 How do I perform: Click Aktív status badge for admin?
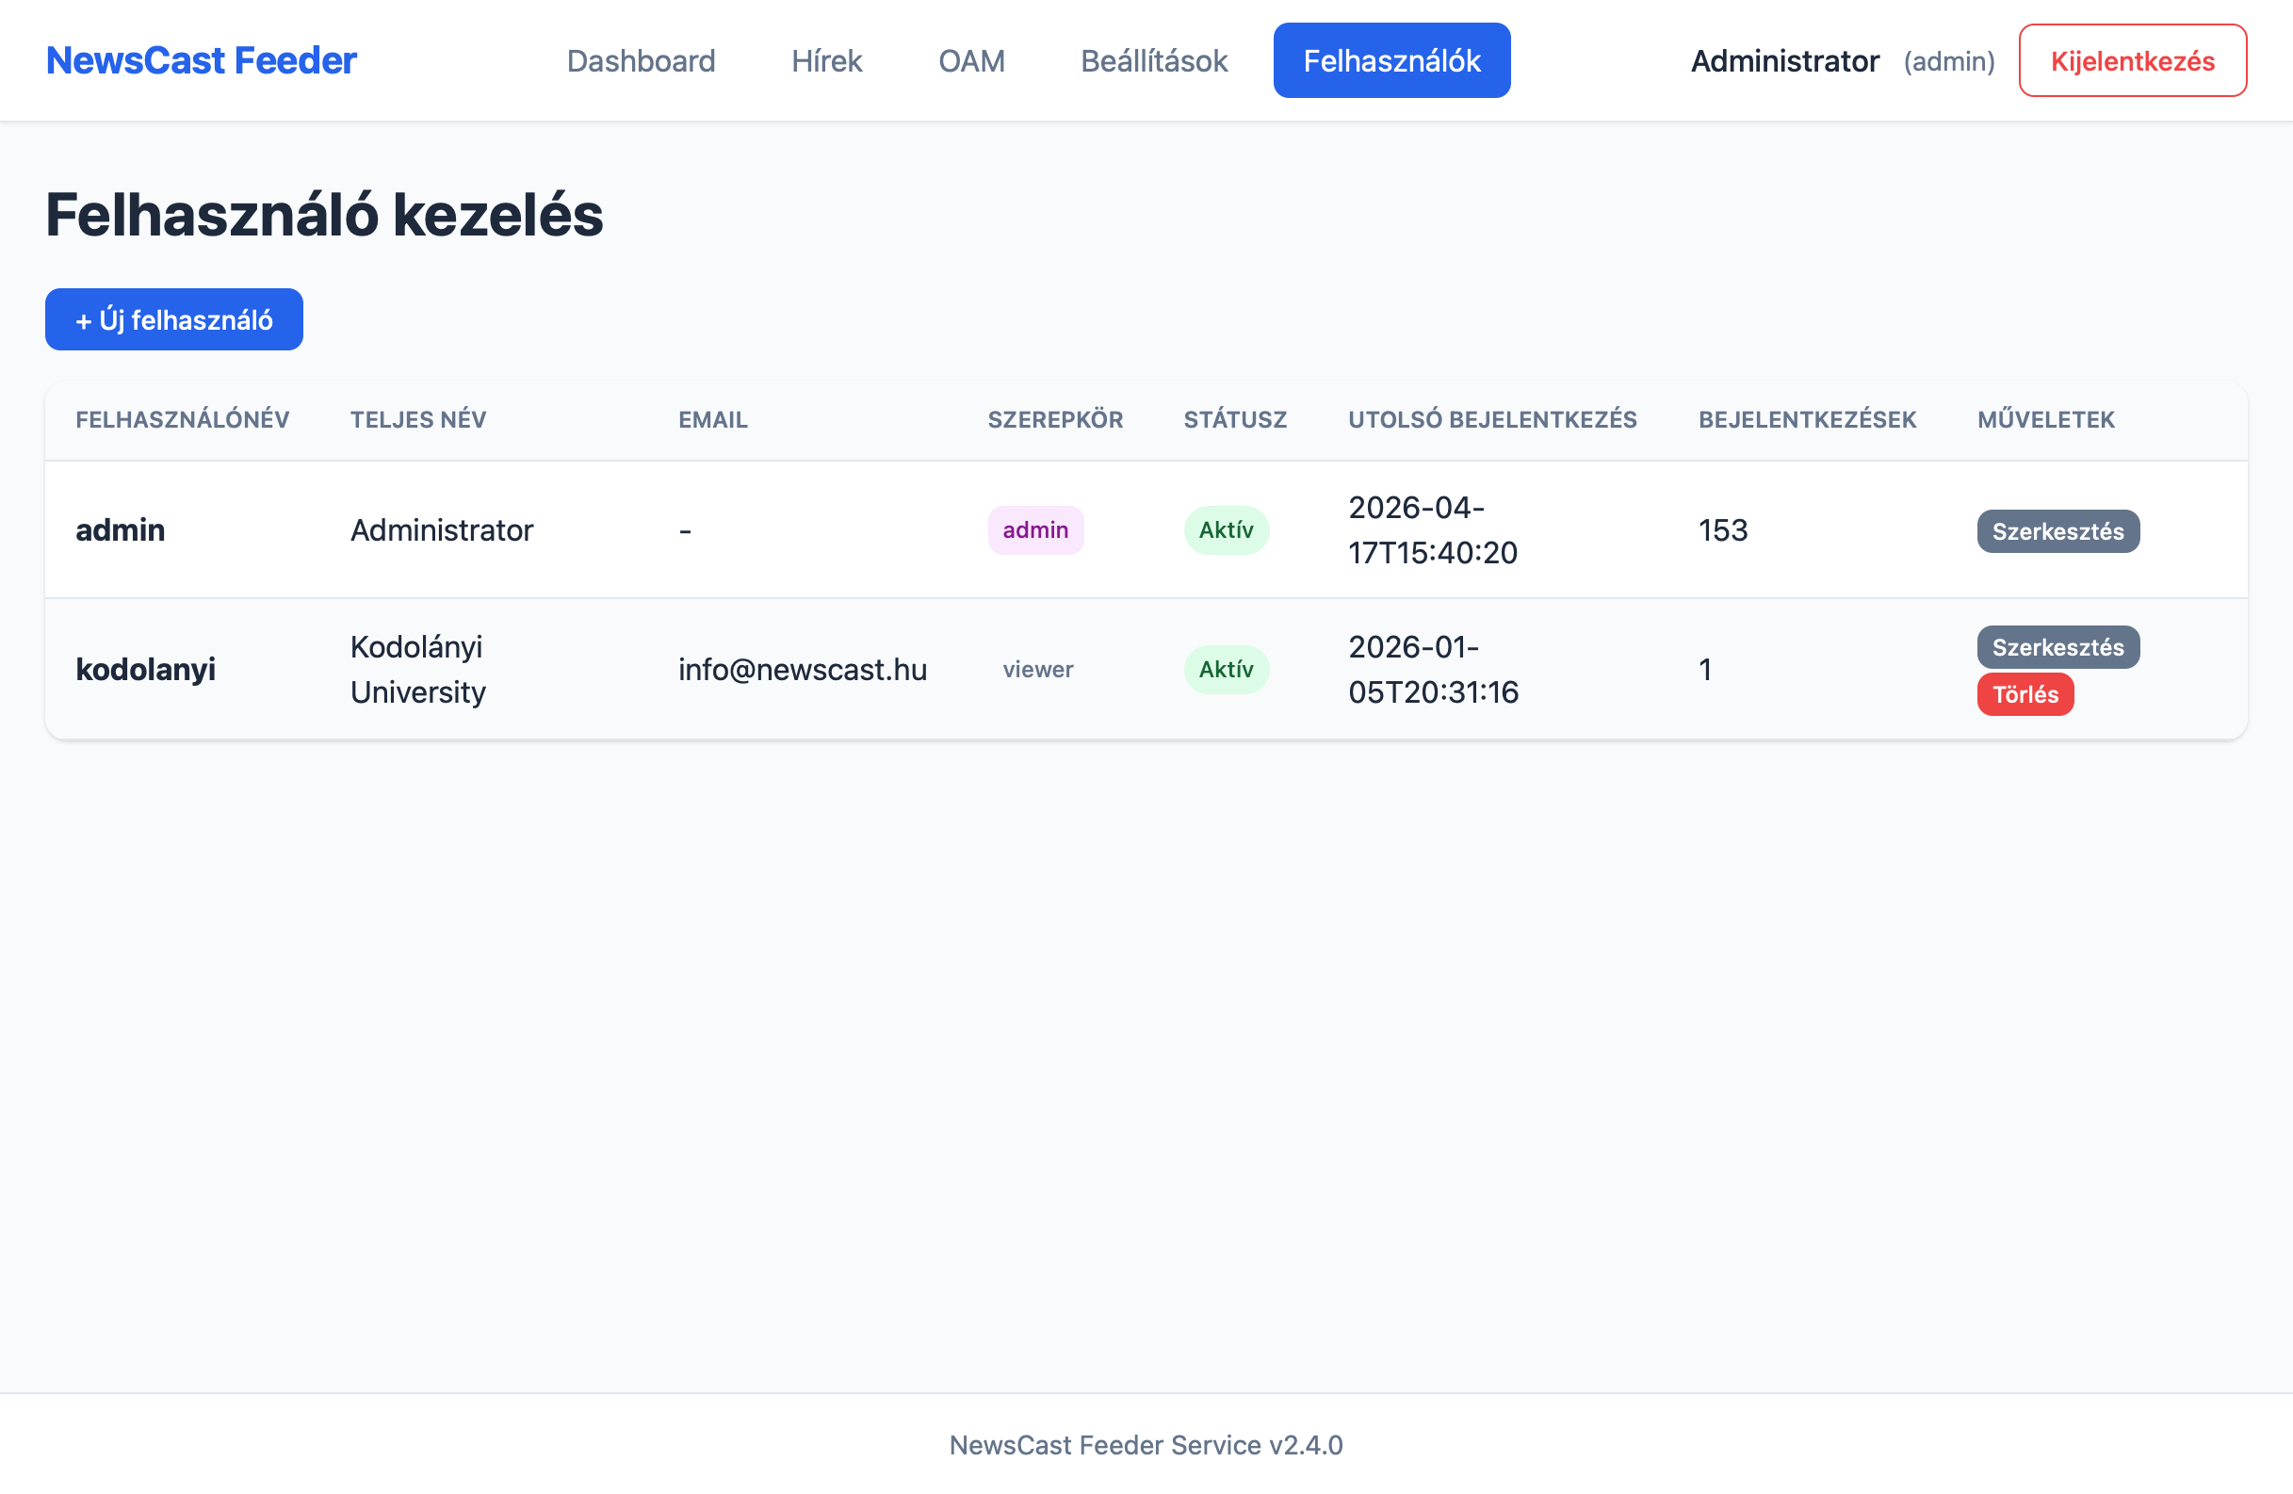click(x=1226, y=530)
